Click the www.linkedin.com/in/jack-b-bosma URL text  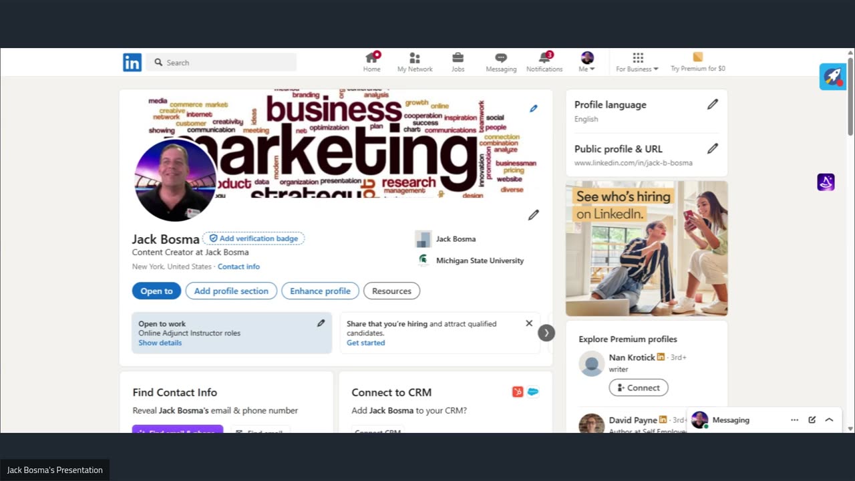[x=633, y=163]
